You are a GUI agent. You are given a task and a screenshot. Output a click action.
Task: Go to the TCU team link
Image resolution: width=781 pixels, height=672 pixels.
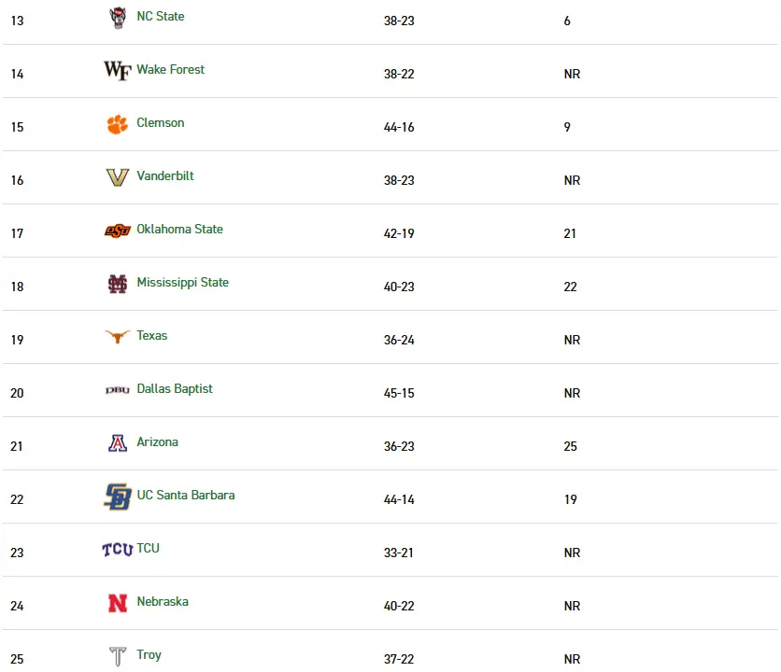149,548
